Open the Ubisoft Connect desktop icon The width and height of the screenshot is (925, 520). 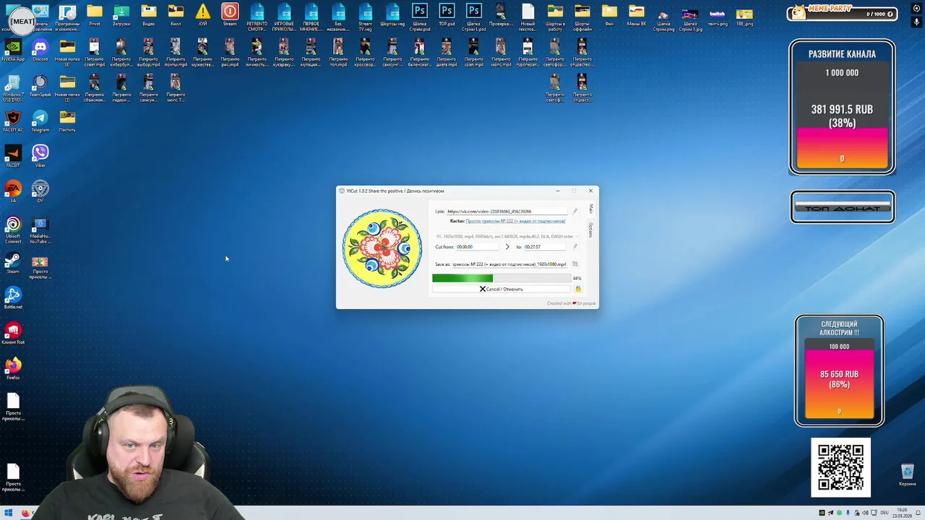13,230
